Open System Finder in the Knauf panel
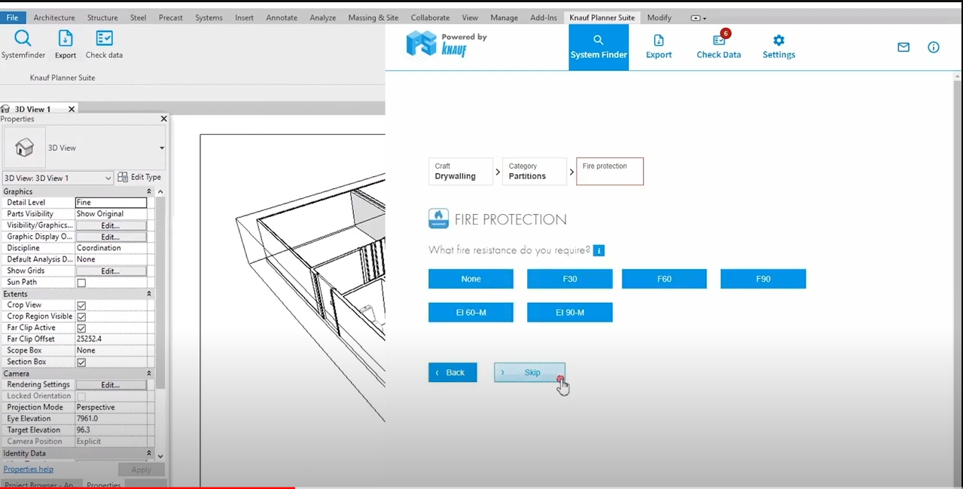Screen dimensions: 963x489 pyautogui.click(x=599, y=47)
